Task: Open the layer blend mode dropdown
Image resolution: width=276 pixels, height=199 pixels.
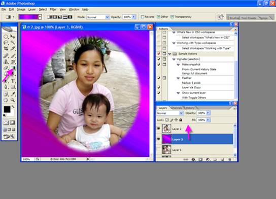Action: pos(181,113)
